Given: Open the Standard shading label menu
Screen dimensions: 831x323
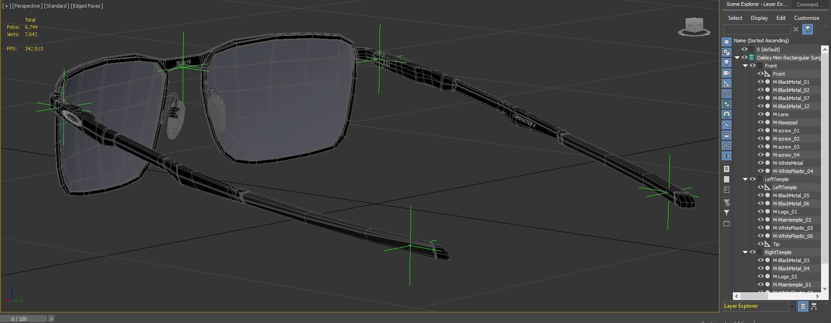Looking at the screenshot, I should (x=57, y=6).
